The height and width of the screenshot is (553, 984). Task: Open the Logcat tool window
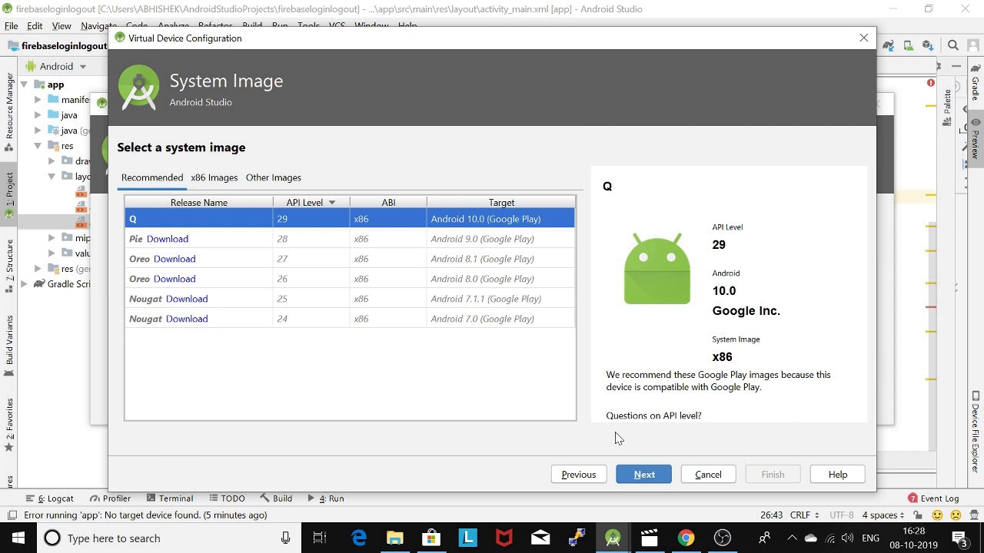tap(50, 498)
